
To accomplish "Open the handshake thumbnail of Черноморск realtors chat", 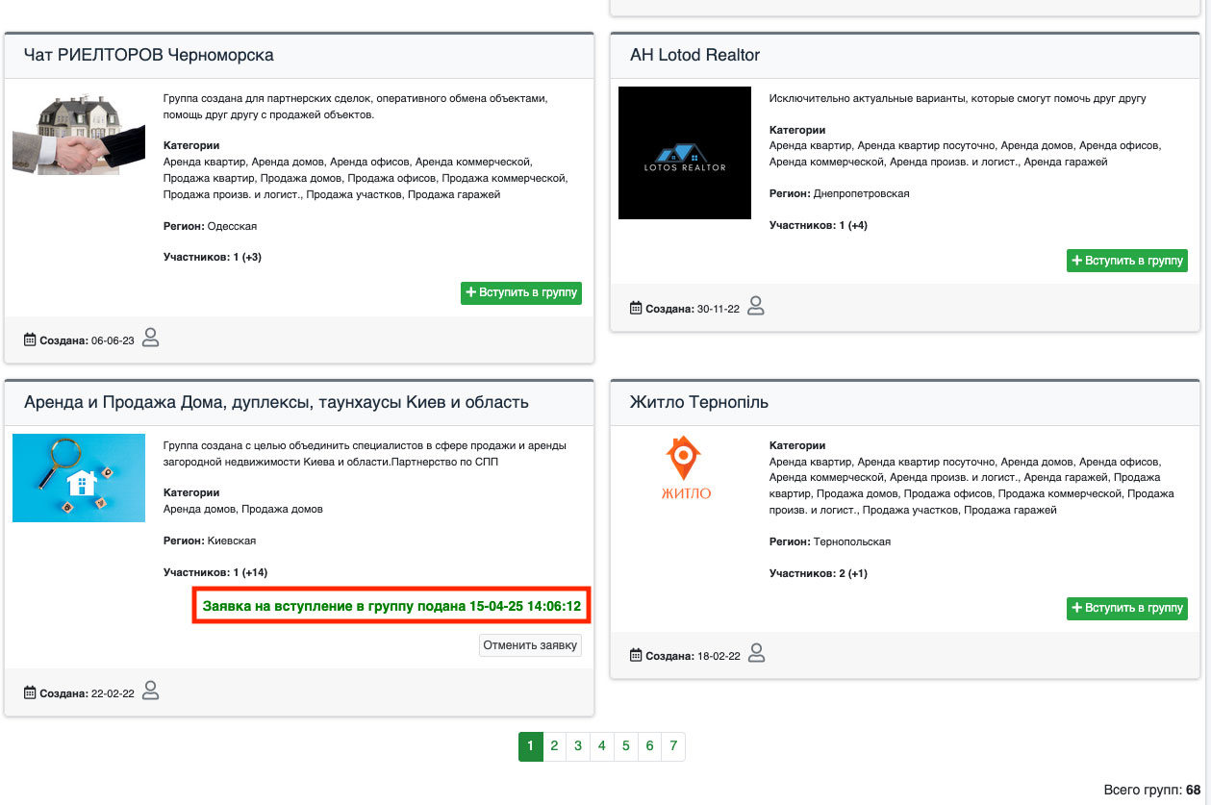I will [x=79, y=131].
